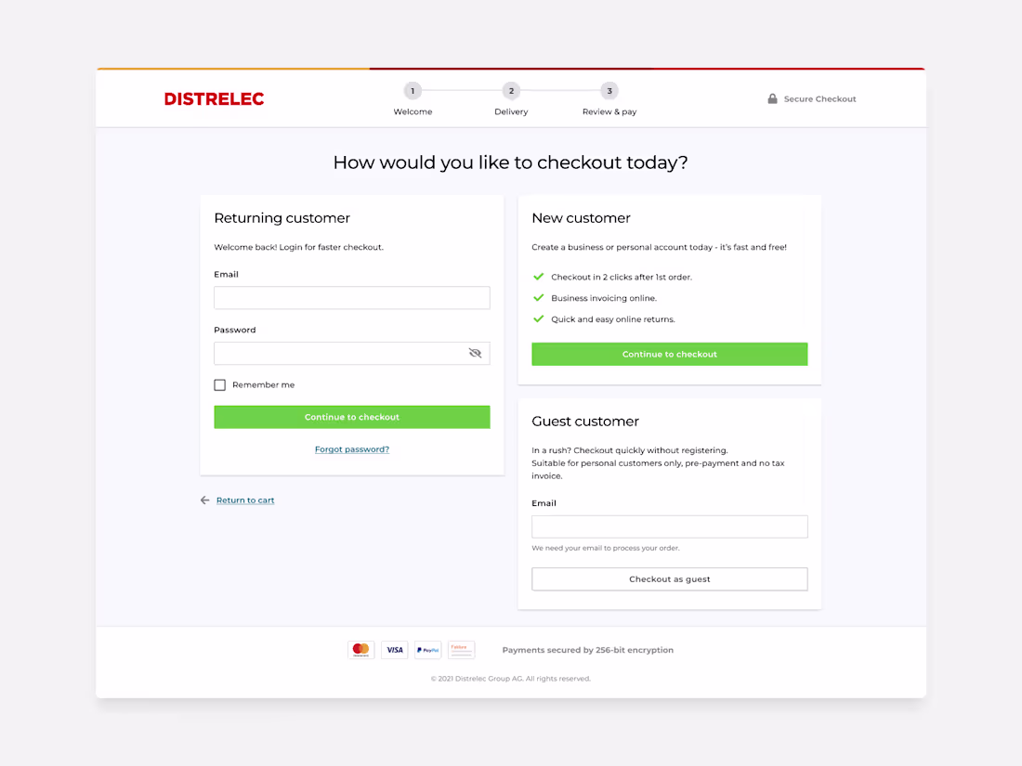Image resolution: width=1022 pixels, height=766 pixels.
Task: Click the step 1 Welcome circle
Action: click(x=413, y=91)
